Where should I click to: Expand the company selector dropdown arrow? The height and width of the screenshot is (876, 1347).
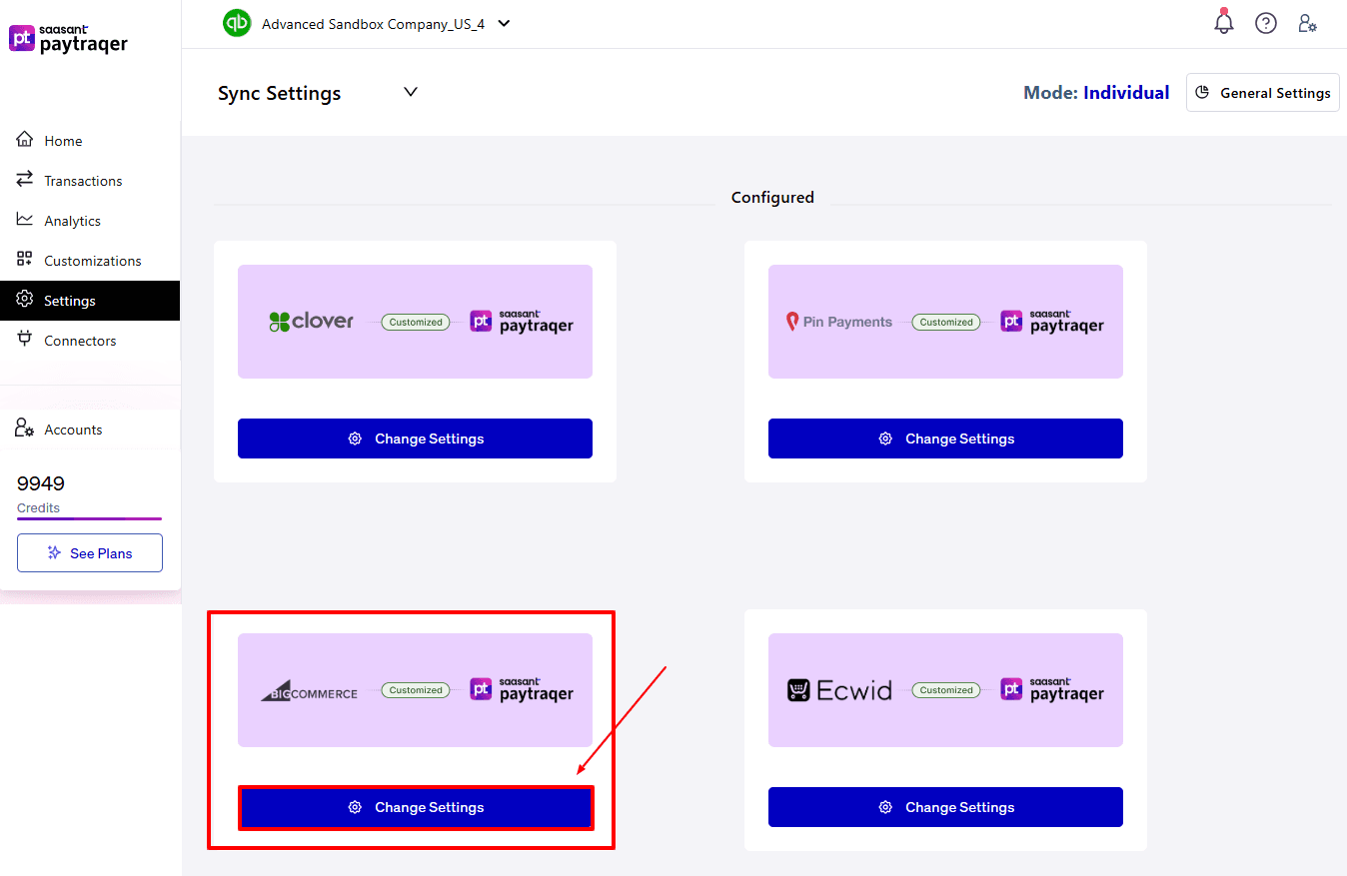504,23
